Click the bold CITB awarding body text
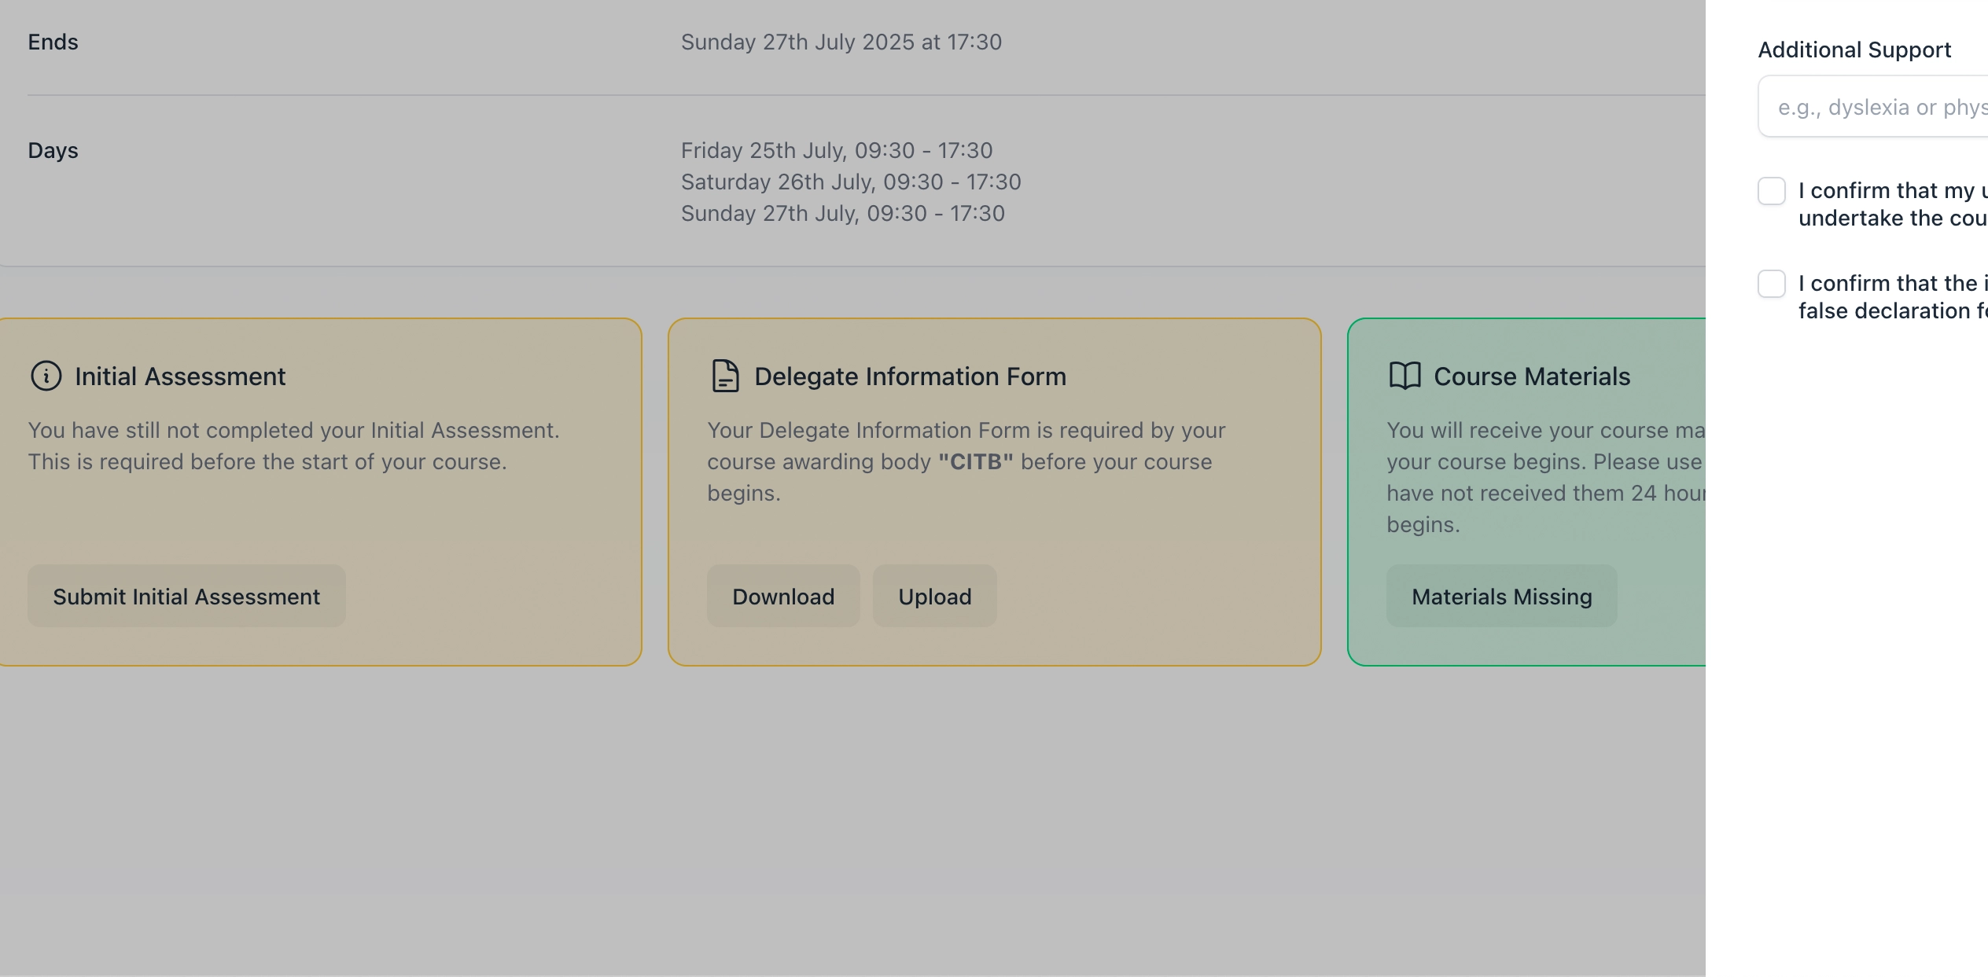The width and height of the screenshot is (1988, 977). pyautogui.click(x=975, y=461)
